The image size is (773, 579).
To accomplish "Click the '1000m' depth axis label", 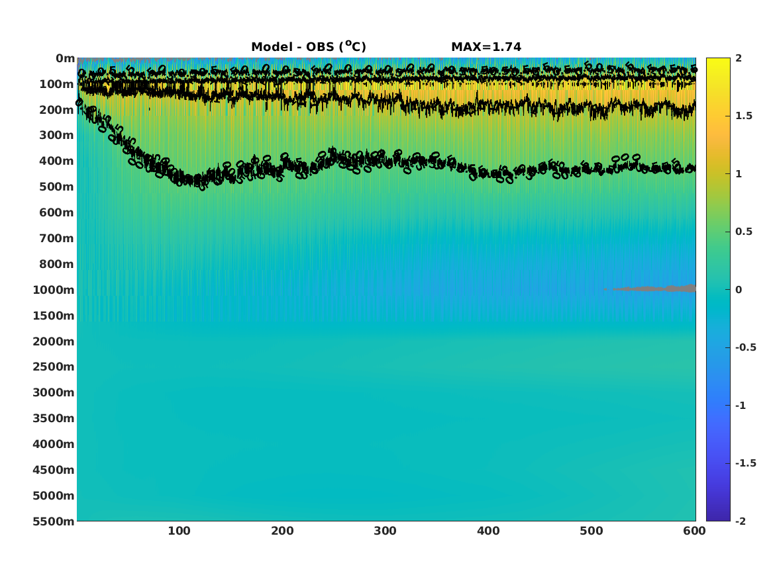I will (x=54, y=290).
